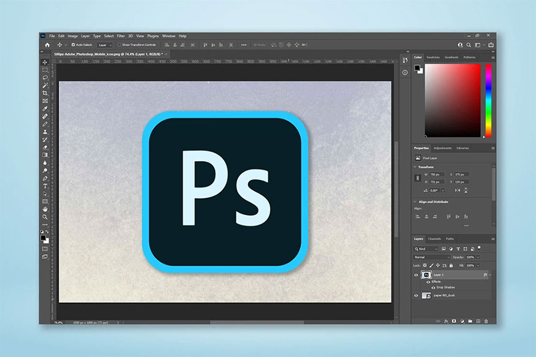Viewport: 536px width, 357px height.
Task: Select the Frame tool
Action: [x=45, y=101]
